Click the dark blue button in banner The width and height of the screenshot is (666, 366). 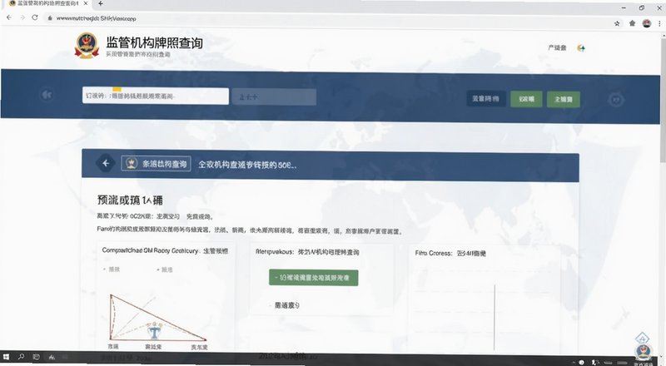click(486, 98)
